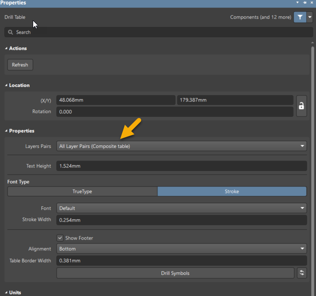
Task: Edit the Rotation value field
Action: tap(175, 112)
